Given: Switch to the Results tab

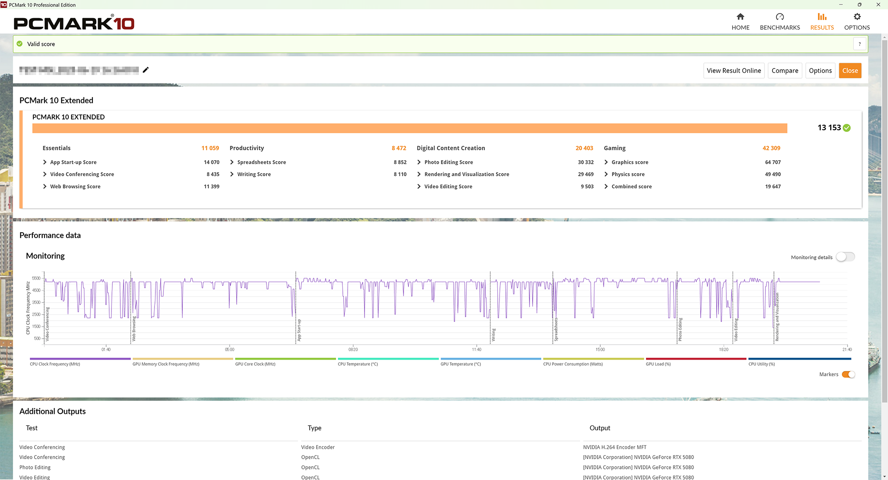Looking at the screenshot, I should [x=821, y=21].
